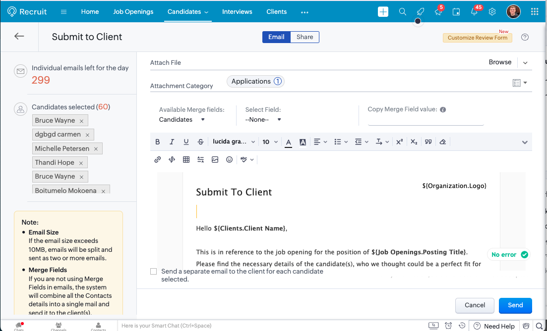Go to the Job Openings tab
Viewport: 547px width, 331px height.
(x=133, y=11)
